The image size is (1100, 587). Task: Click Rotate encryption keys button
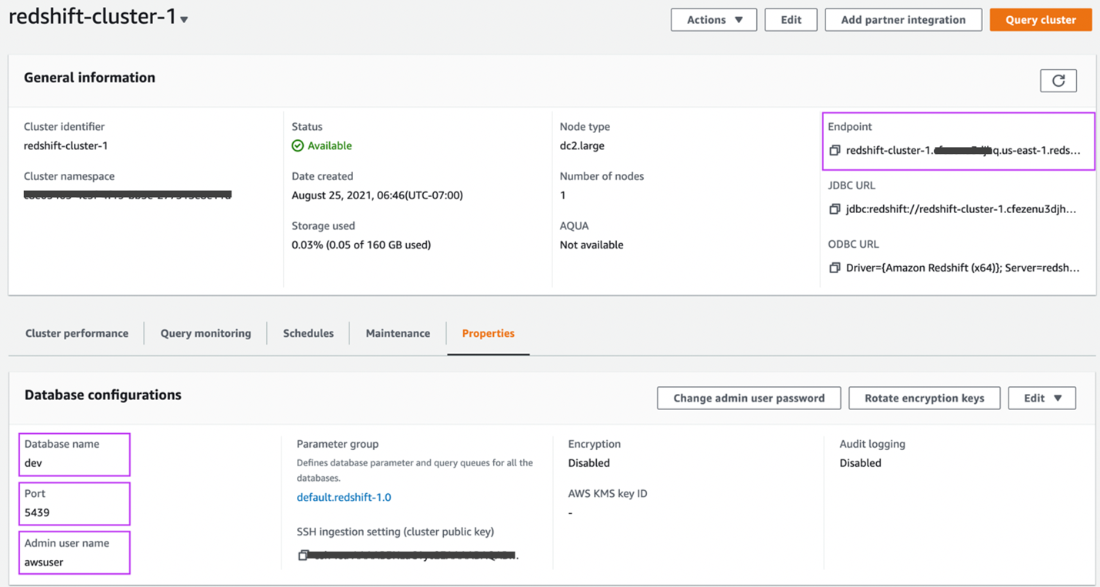pos(924,398)
